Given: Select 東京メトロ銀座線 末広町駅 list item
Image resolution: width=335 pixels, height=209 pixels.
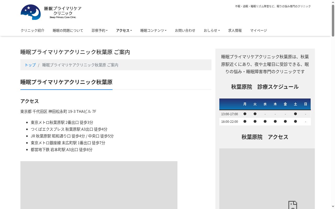Looking at the screenshot, I should [x=68, y=143].
